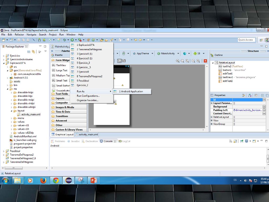Click the Open Type icon

tap(102, 40)
